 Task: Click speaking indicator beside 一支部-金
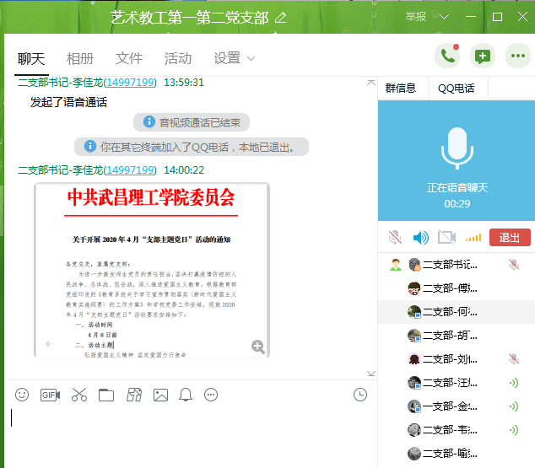(x=514, y=406)
